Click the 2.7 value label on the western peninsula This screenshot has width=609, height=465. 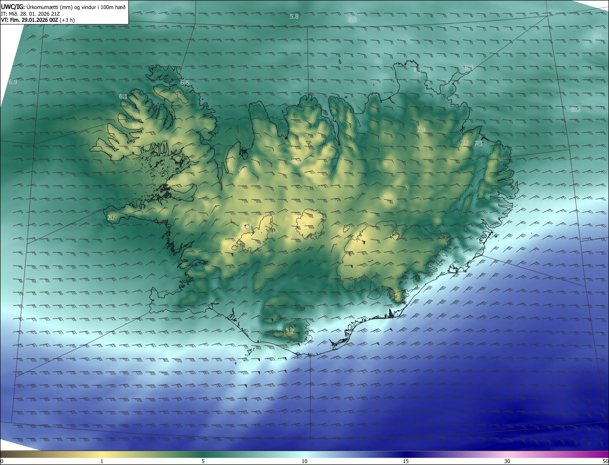(111, 217)
